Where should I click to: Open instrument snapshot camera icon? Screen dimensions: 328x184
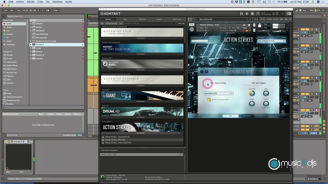click(244, 25)
